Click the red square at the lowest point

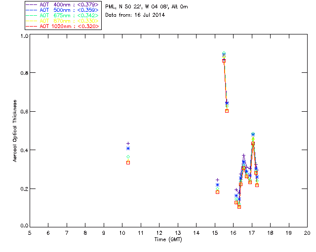(239, 207)
